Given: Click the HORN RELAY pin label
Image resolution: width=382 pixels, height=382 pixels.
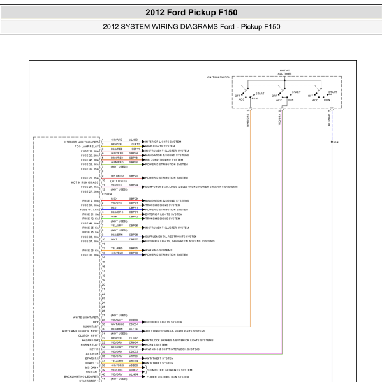Looking at the screenshot, I should (90, 345).
